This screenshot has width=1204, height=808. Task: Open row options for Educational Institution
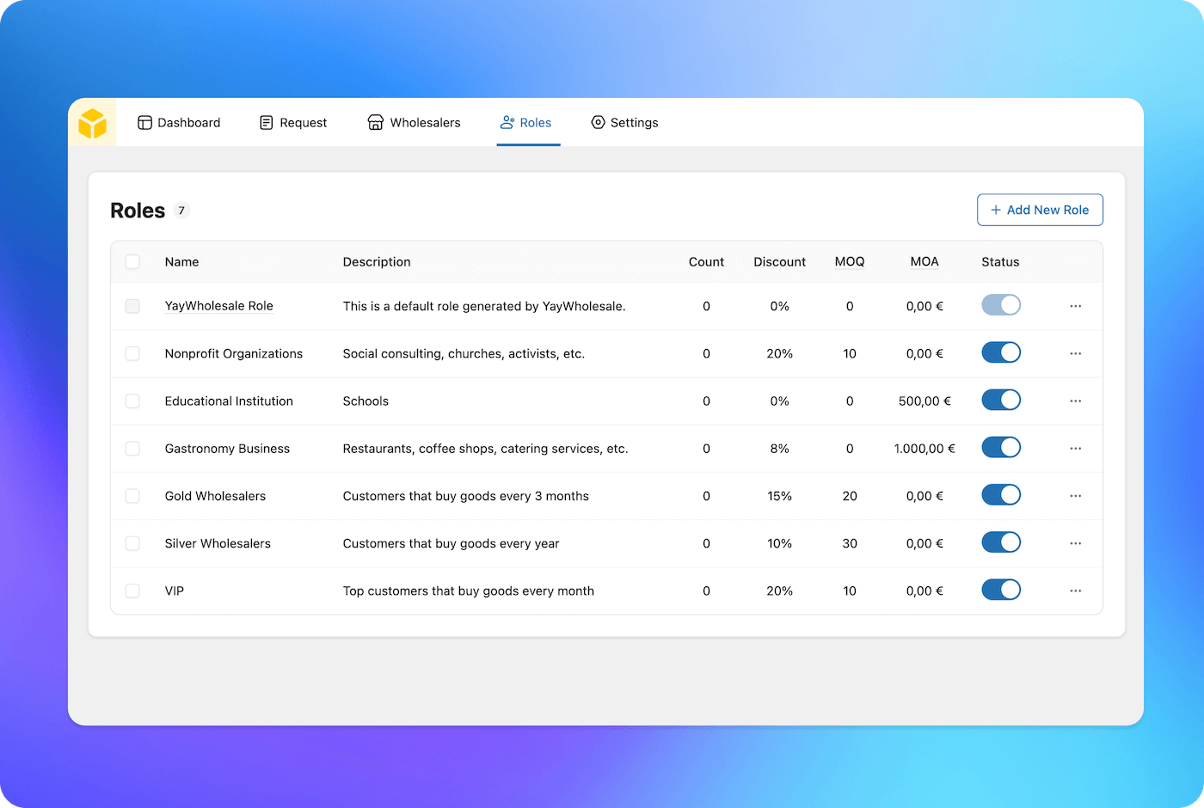point(1075,401)
